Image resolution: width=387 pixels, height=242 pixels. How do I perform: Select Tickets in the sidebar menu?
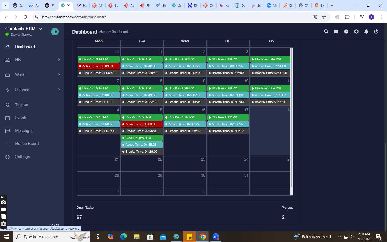pos(21,105)
